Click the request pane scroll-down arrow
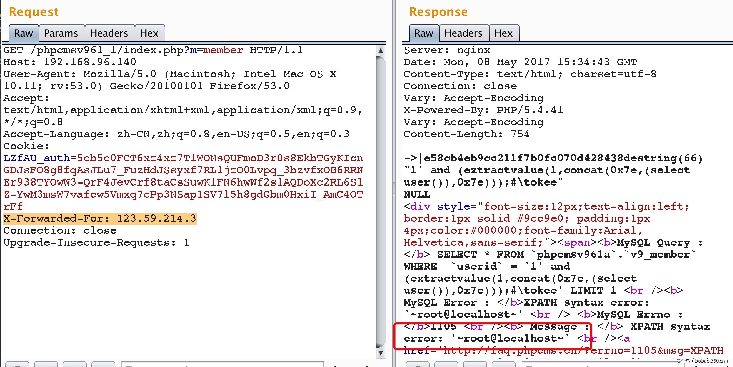The width and height of the screenshot is (733, 367). point(381,353)
